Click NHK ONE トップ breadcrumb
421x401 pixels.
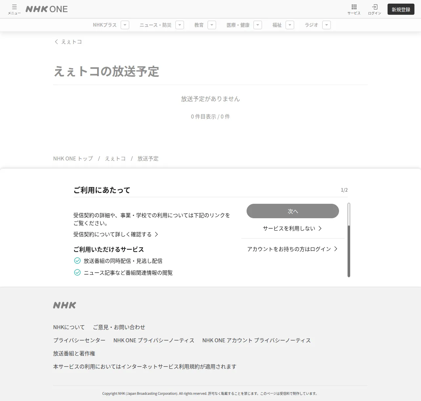[73, 158]
